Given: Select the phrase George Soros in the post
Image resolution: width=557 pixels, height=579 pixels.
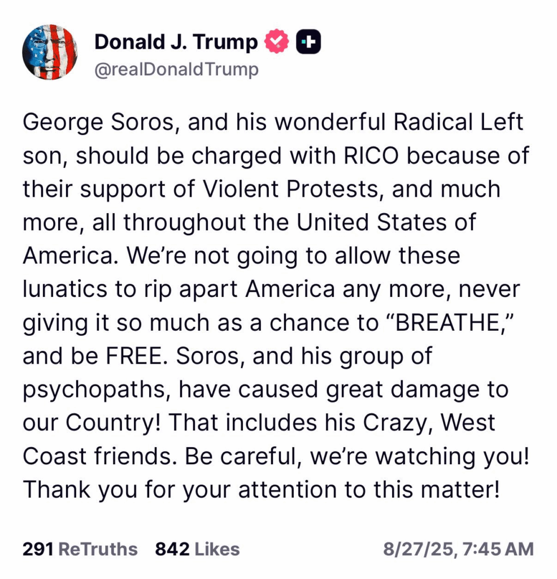Looking at the screenshot, I should [96, 122].
